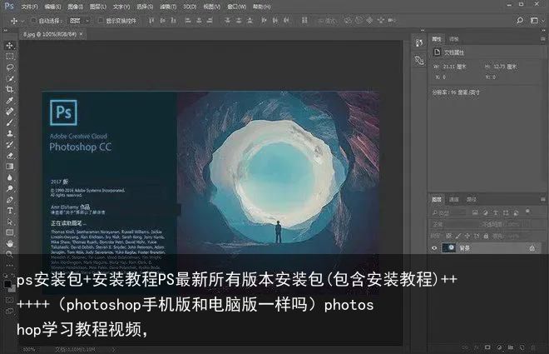Open the 窗口(W) menu
The image size is (549, 354).
click(x=236, y=7)
